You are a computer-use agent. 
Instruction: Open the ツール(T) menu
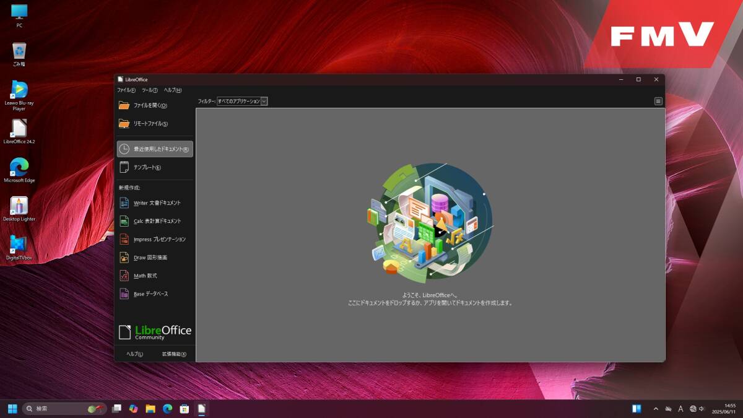(x=150, y=90)
